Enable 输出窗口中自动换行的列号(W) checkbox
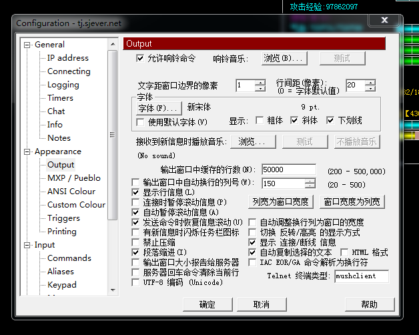Screen dimensions: 419x335 (135, 183)
